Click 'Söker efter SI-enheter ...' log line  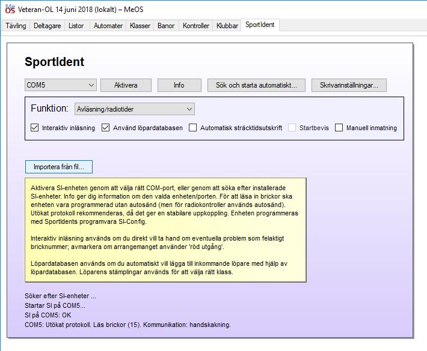click(x=61, y=296)
